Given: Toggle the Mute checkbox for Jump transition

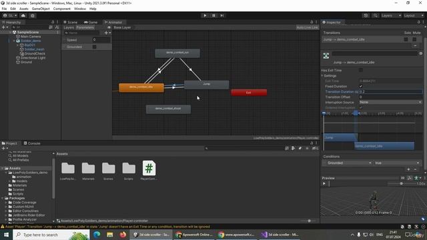Looking at the screenshot, I should coord(414,39).
